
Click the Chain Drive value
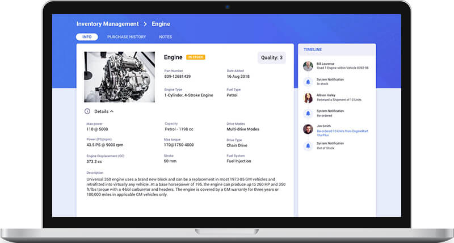click(x=237, y=145)
